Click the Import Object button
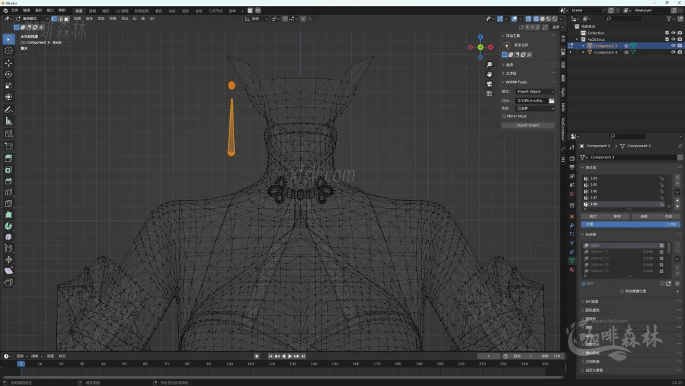This screenshot has width=685, height=386. coord(528,125)
